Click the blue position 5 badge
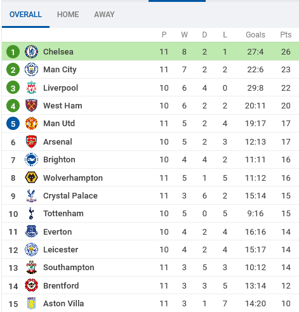This screenshot has height=312, width=299. [x=13, y=124]
